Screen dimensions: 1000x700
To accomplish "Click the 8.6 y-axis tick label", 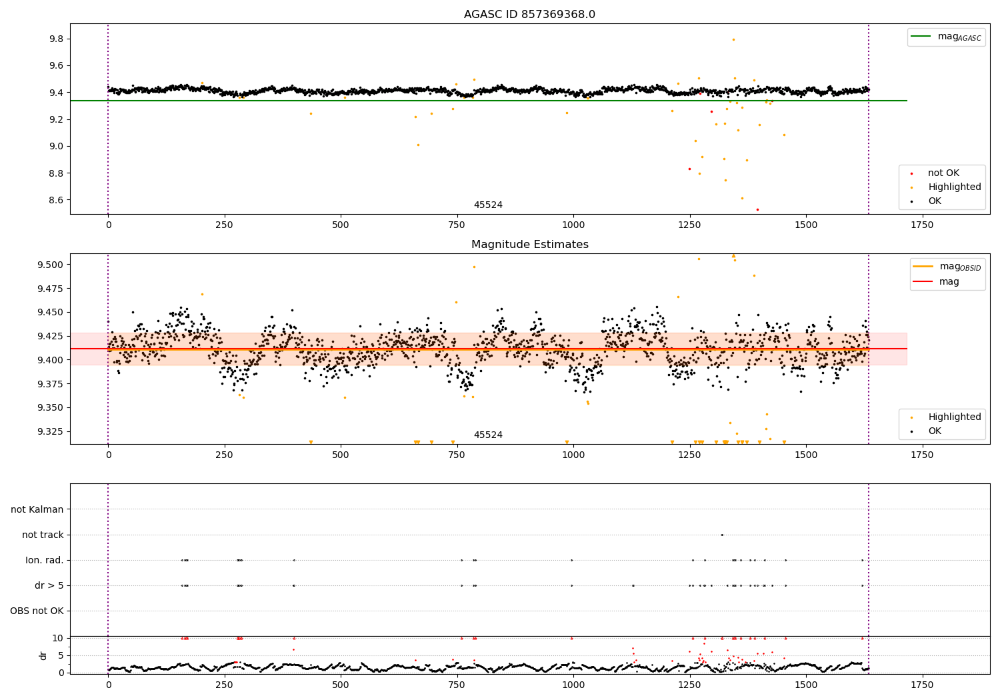I will point(56,201).
